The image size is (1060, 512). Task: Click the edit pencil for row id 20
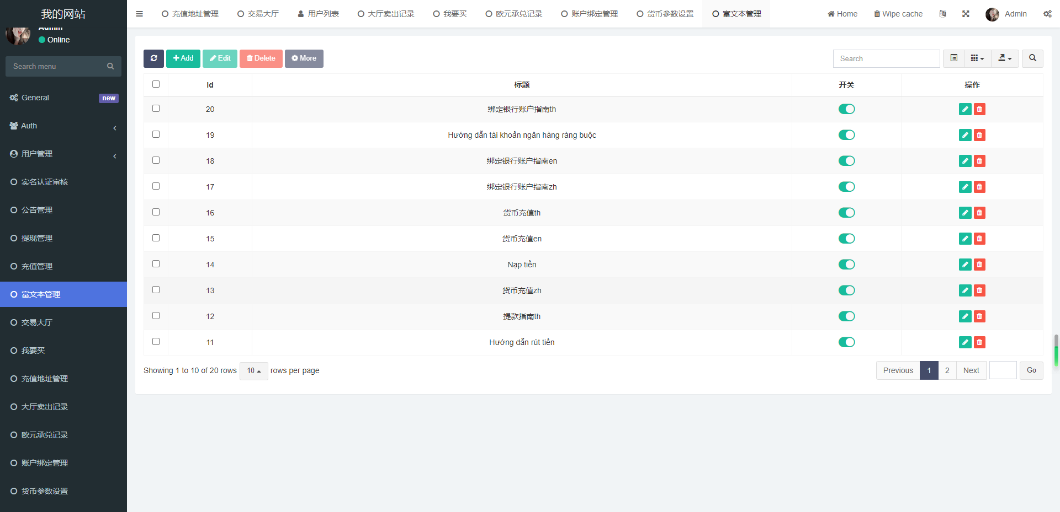click(964, 109)
